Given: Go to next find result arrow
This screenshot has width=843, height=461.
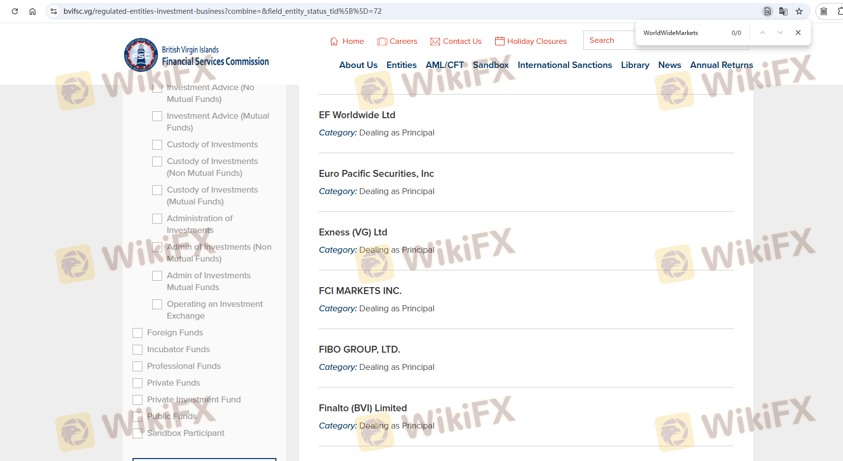Looking at the screenshot, I should tap(780, 33).
